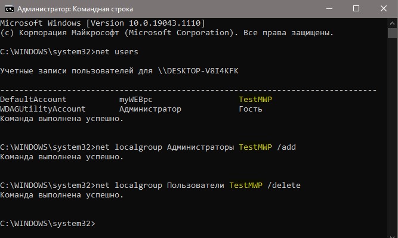Minimize the Command Prompt window

point(329,8)
